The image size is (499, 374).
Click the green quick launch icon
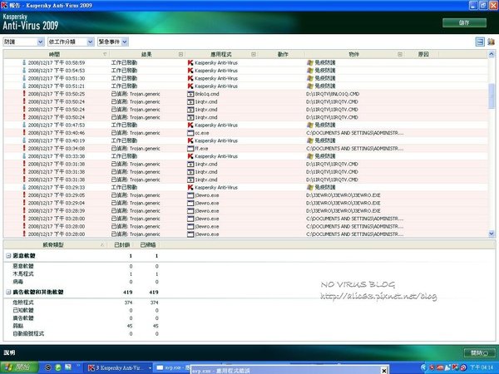coord(58,367)
